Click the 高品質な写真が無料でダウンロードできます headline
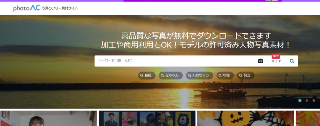 (x=196, y=36)
